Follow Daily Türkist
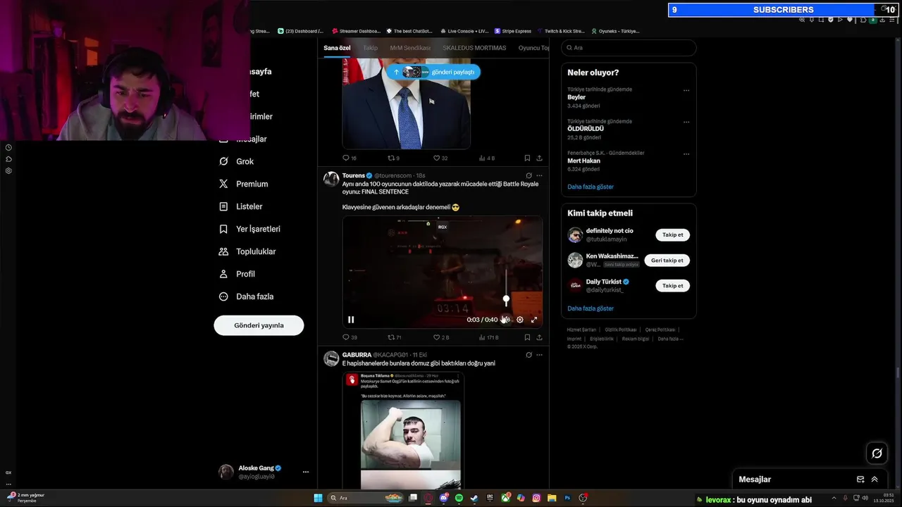This screenshot has width=902, height=507. tap(672, 286)
